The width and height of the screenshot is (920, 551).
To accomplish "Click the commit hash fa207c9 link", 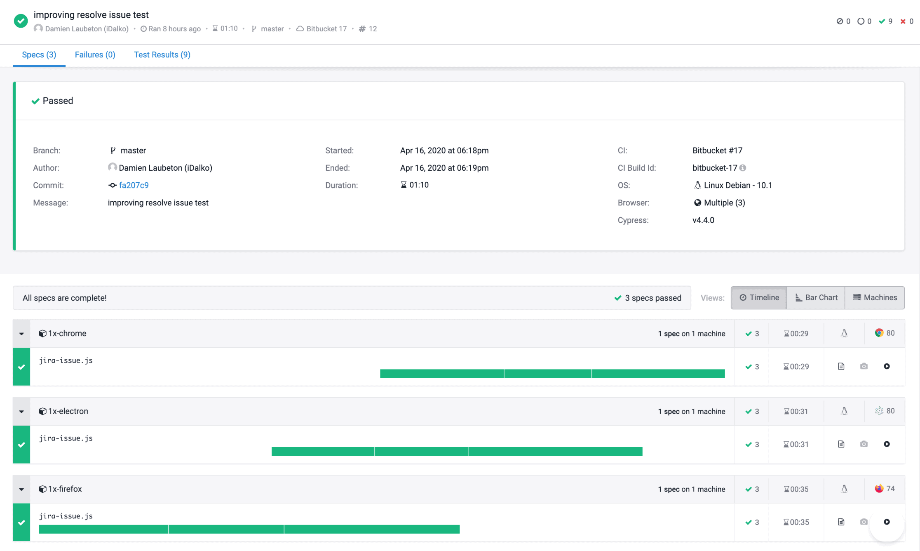I will [x=134, y=185].
